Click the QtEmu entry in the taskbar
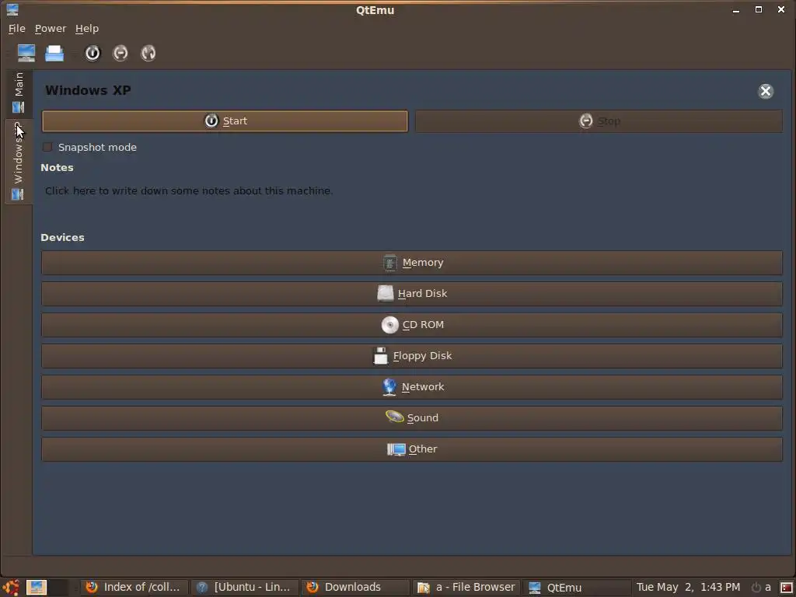This screenshot has width=796, height=597. [576, 588]
